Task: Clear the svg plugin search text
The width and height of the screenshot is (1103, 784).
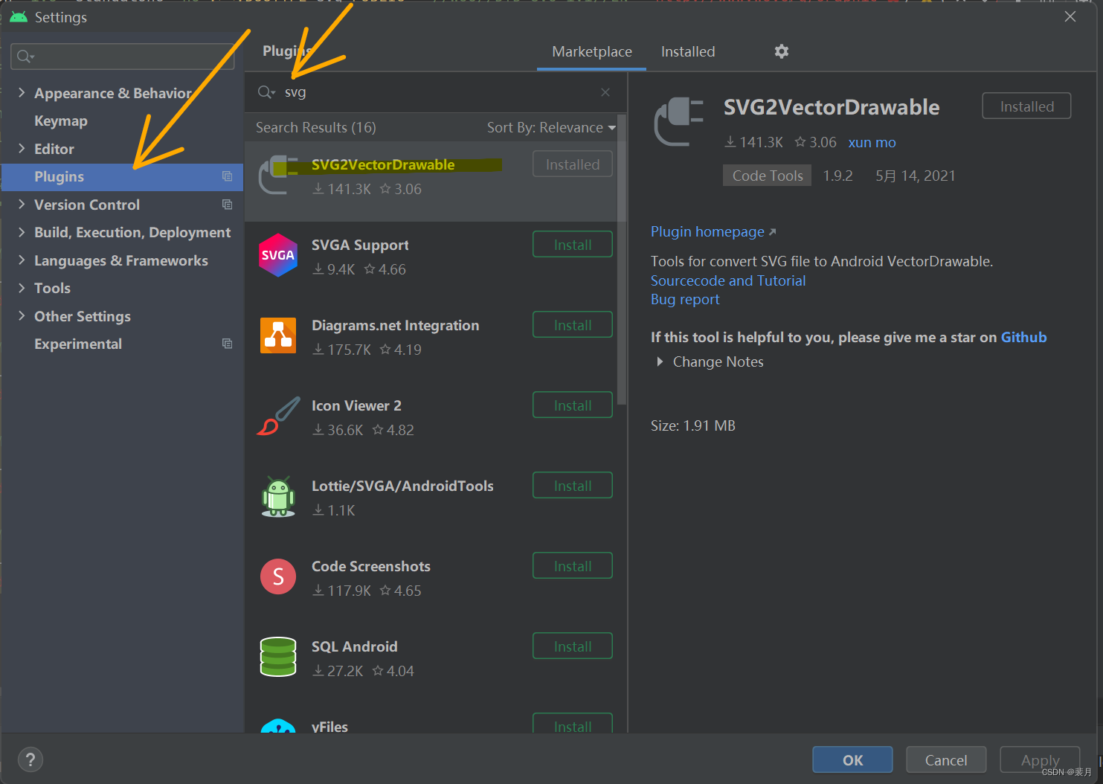Action: click(605, 92)
